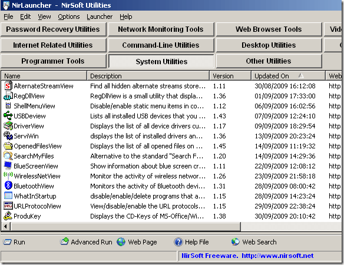
Task: Switch to Internet Related Utilities category
Action: tap(53, 45)
